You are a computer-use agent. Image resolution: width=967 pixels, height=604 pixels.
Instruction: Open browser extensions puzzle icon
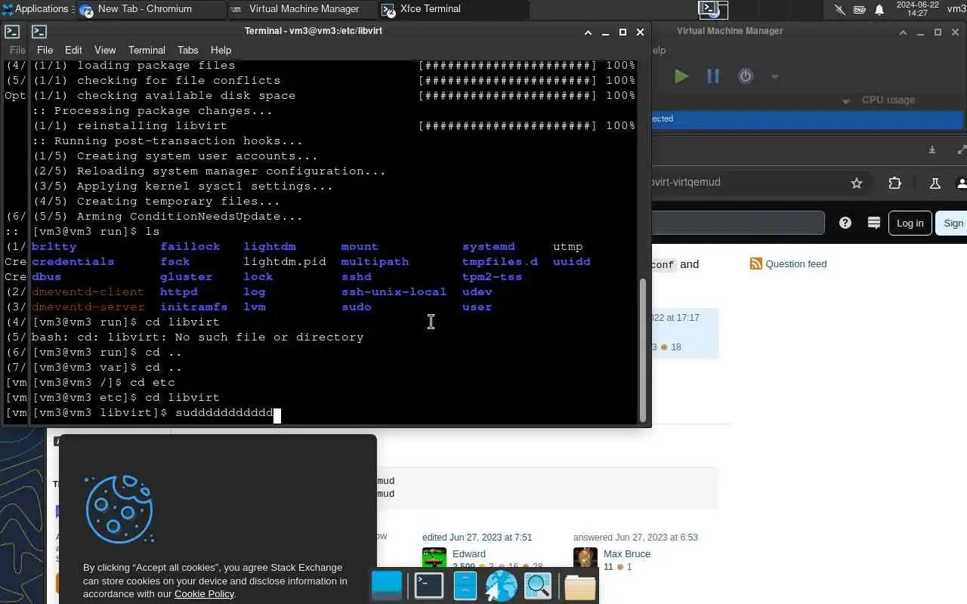895,183
